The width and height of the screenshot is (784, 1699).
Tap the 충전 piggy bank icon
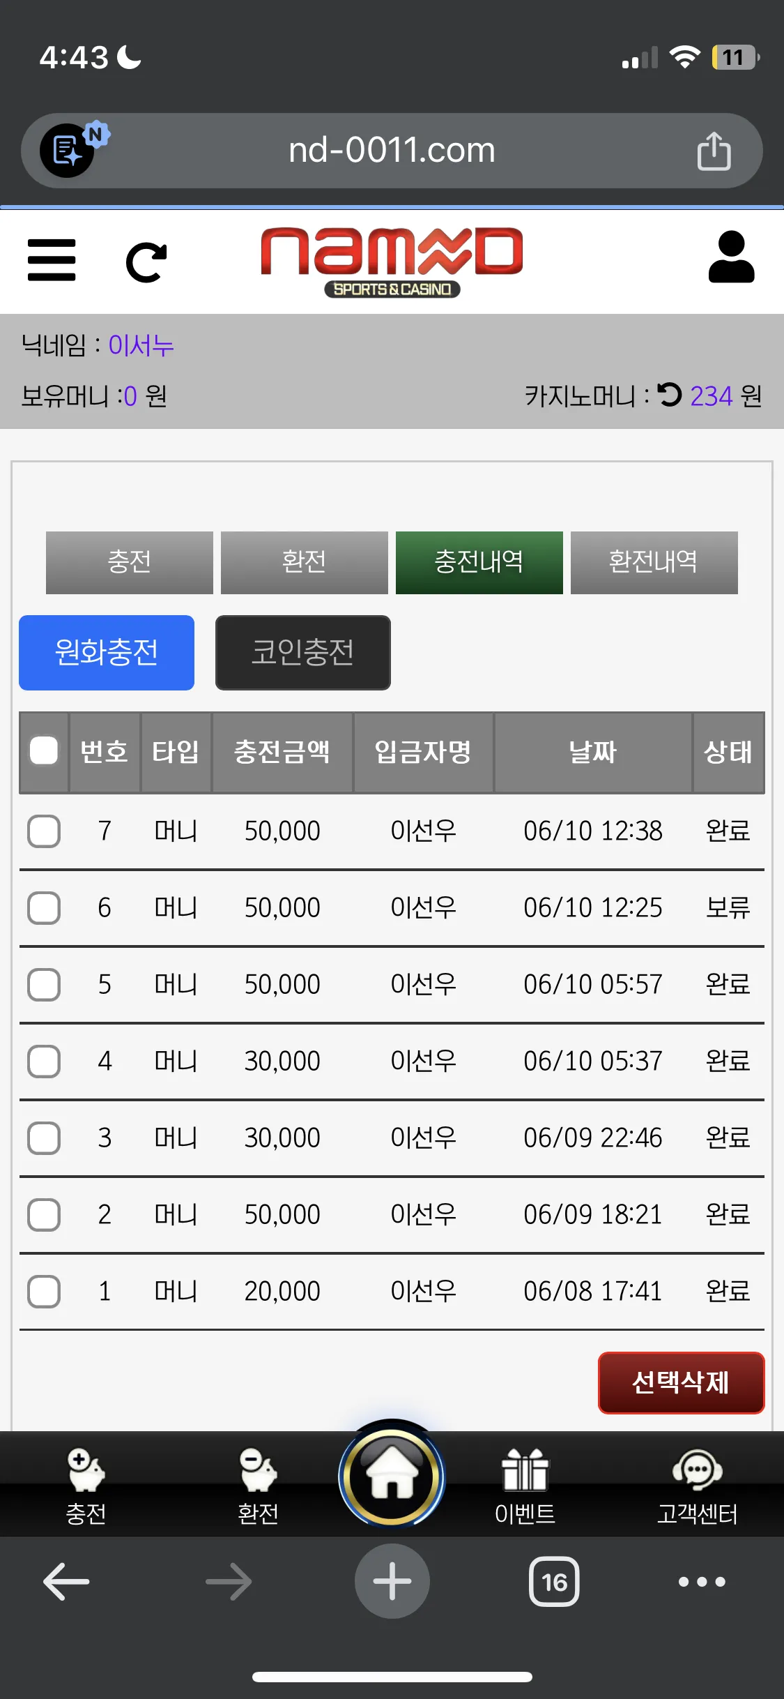pos(86,1469)
